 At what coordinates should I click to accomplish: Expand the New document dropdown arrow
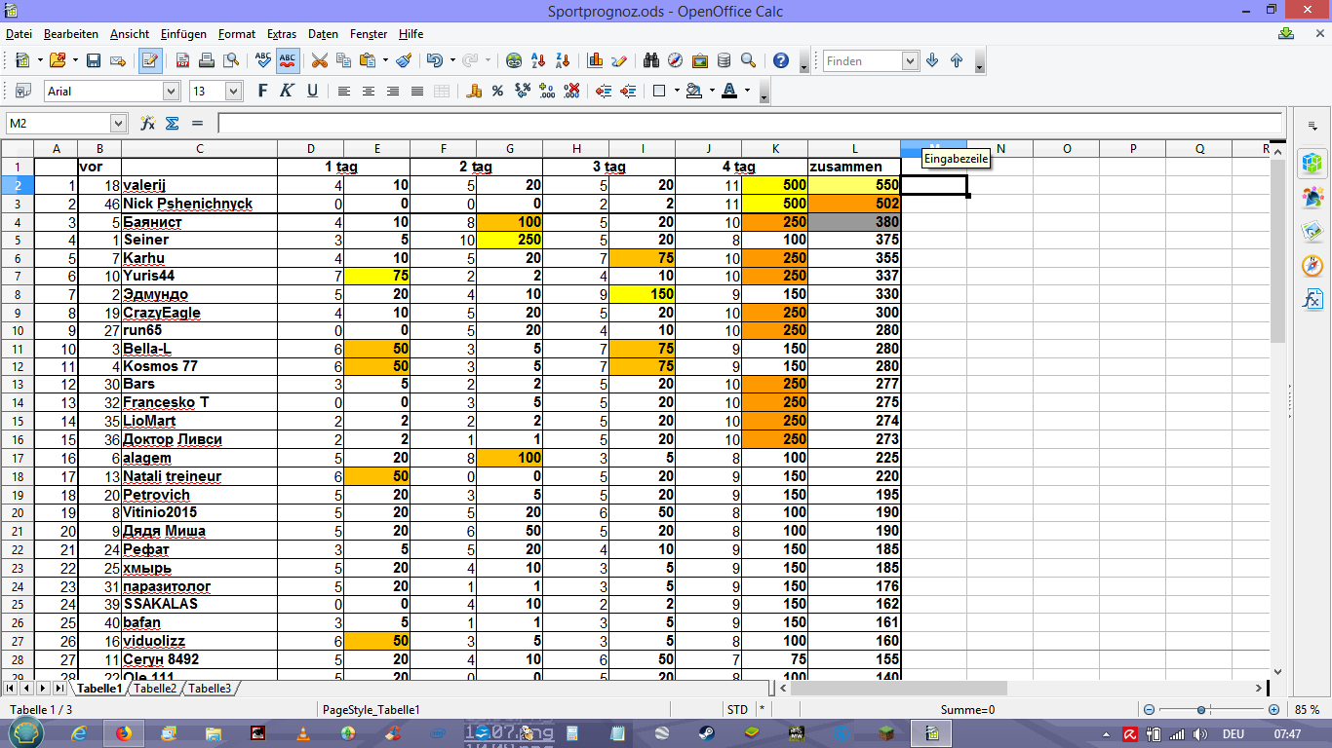coord(39,60)
